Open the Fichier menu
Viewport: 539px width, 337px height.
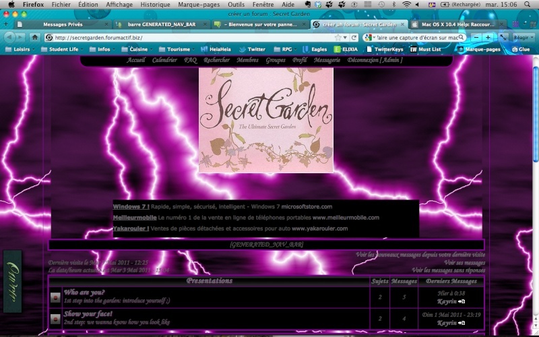[x=61, y=5]
